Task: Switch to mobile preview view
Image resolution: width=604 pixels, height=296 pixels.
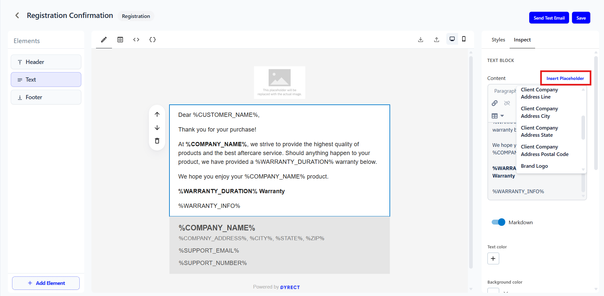Action: [x=464, y=39]
